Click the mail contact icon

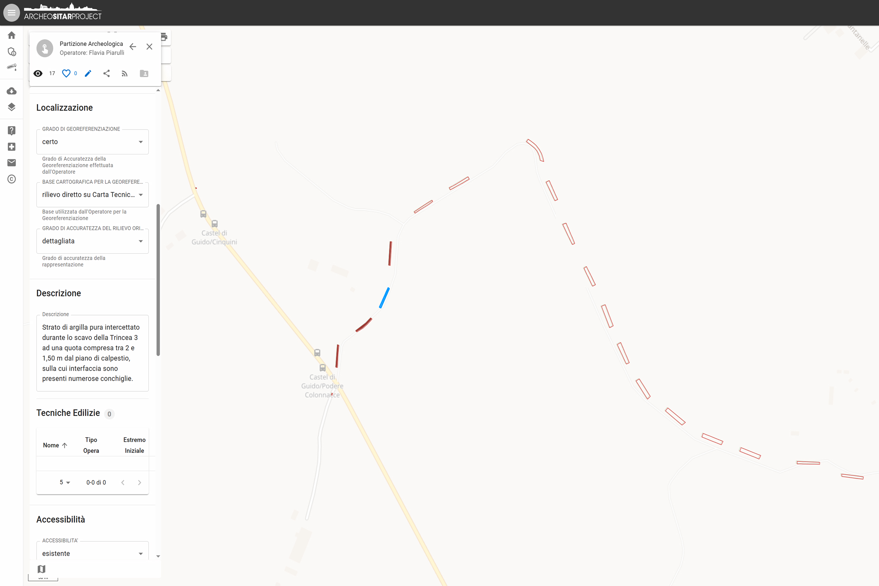pyautogui.click(x=12, y=163)
